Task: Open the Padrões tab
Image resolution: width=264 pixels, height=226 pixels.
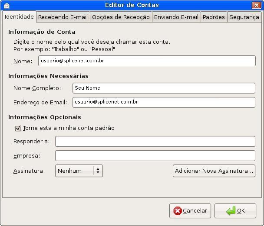Action: tap(214, 17)
